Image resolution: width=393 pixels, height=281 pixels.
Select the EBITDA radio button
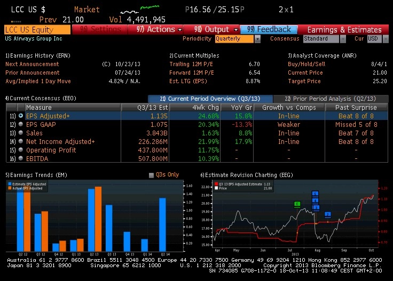click(21, 158)
